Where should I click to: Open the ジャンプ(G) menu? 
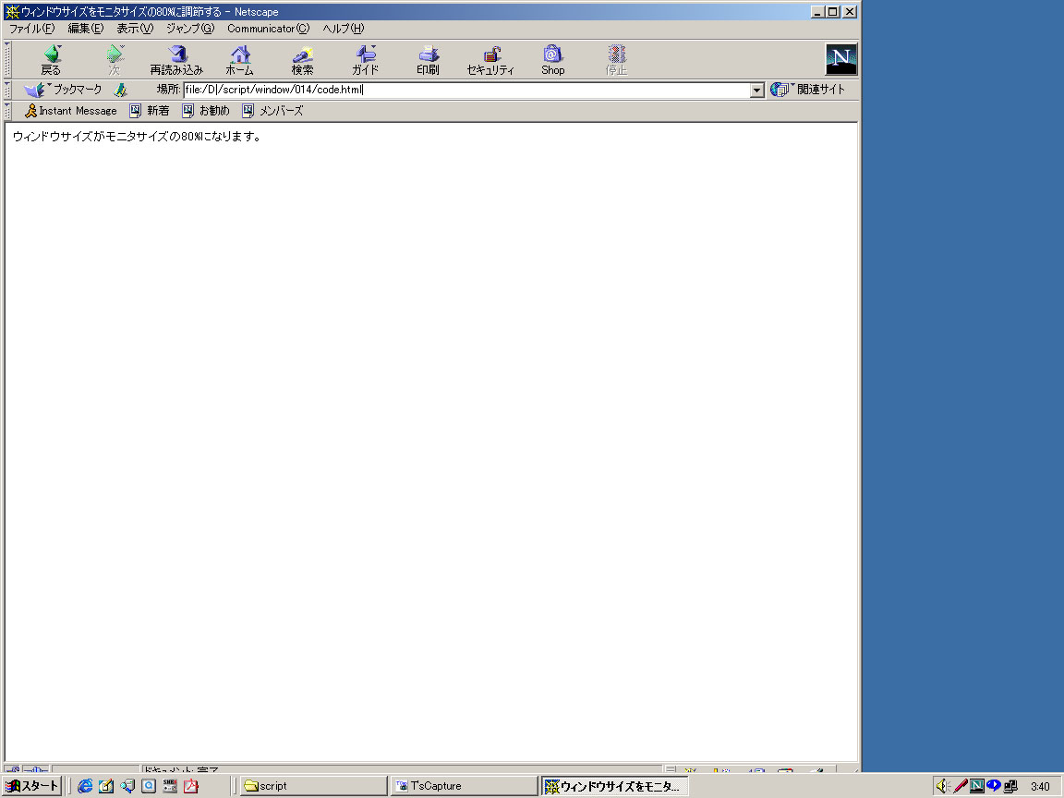(190, 29)
